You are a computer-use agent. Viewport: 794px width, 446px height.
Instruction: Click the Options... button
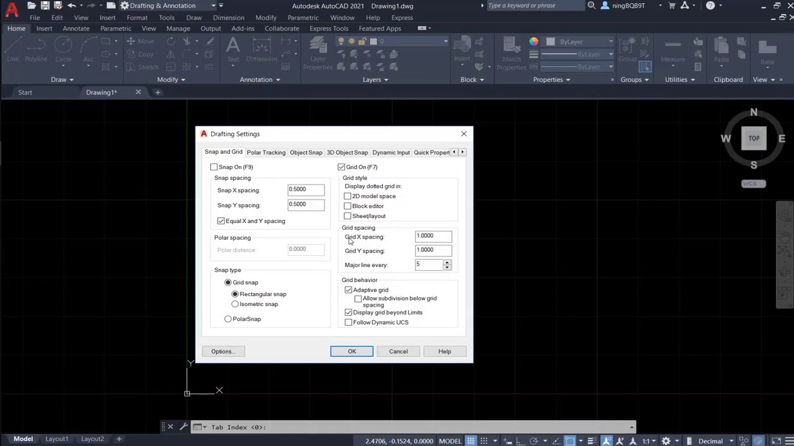tap(223, 351)
